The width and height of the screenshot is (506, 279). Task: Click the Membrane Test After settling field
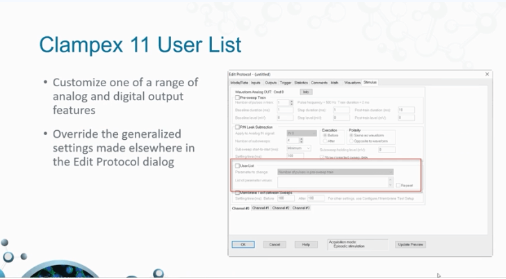click(316, 198)
